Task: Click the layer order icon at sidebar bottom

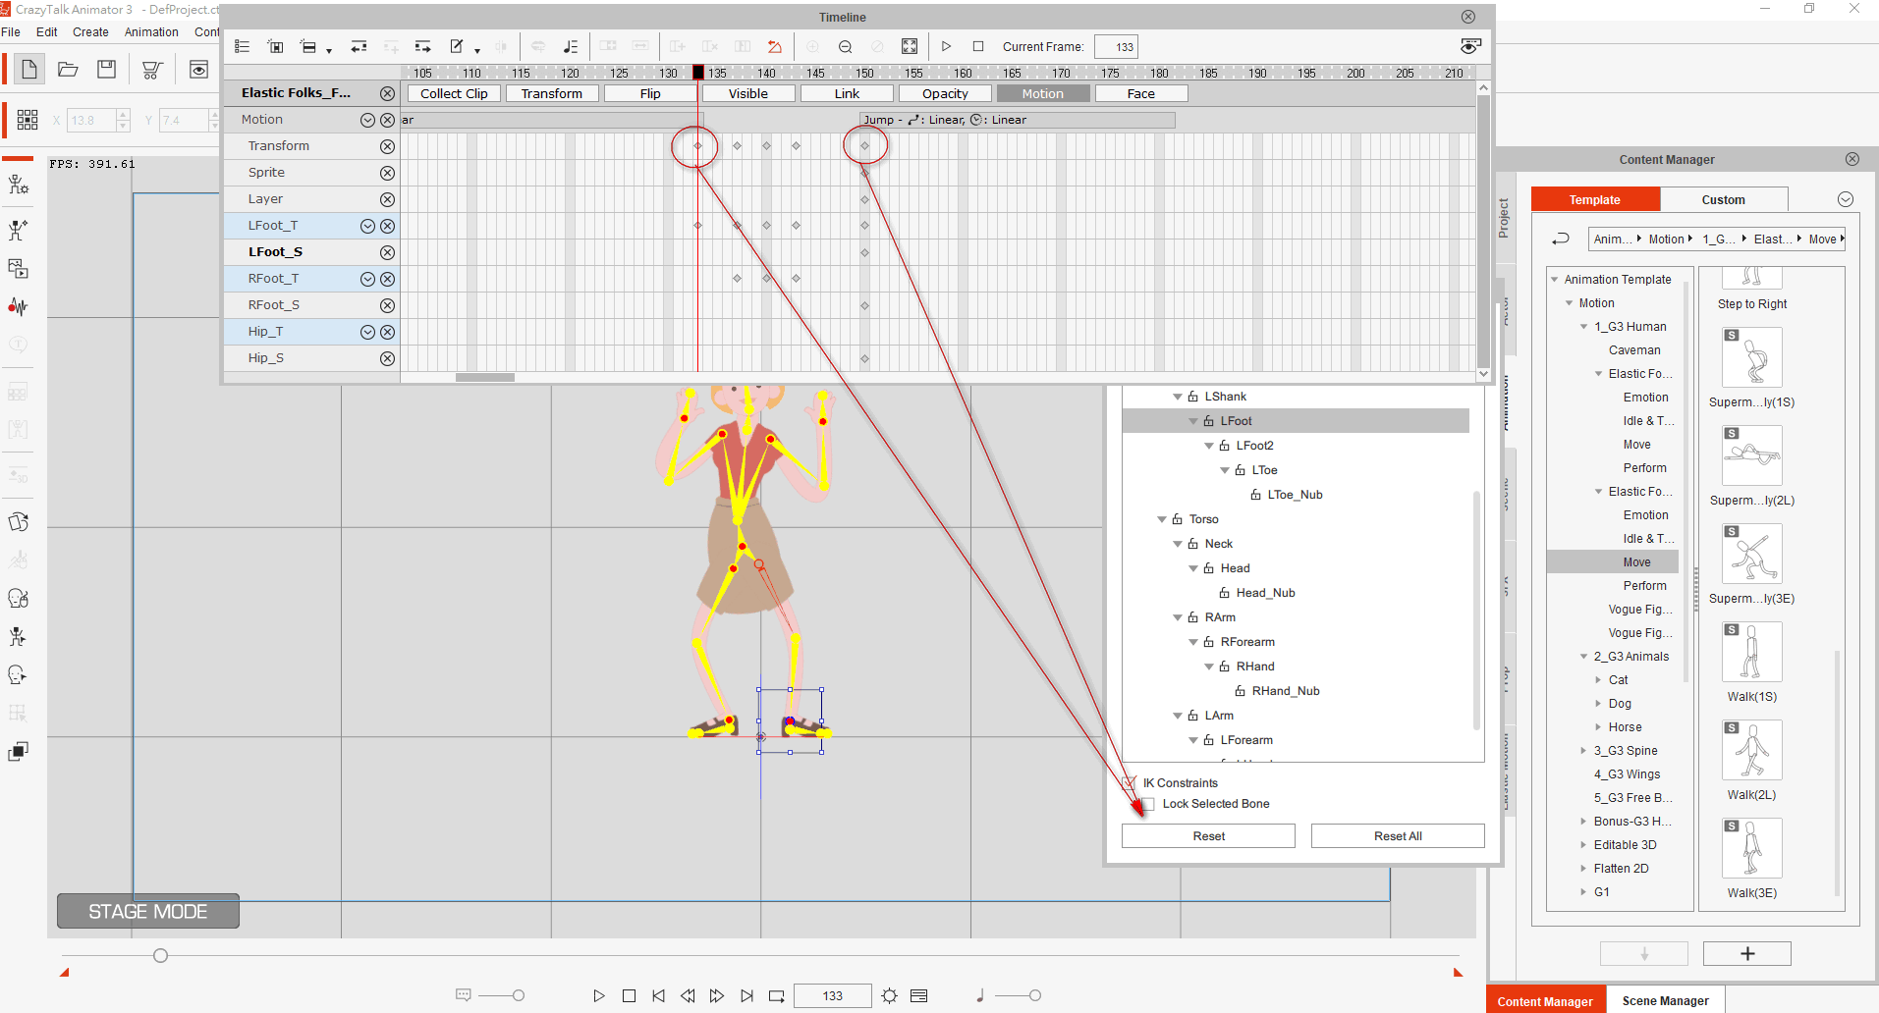Action: tap(18, 751)
